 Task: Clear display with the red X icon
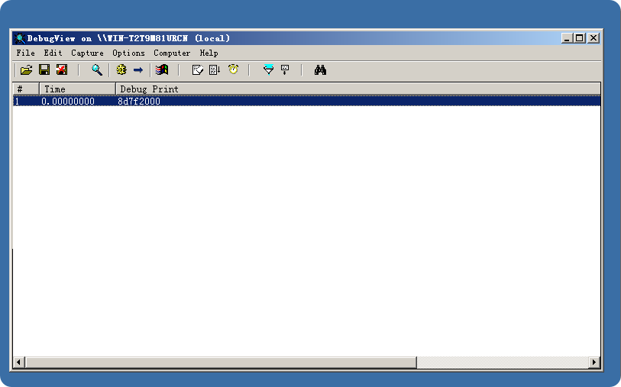62,70
